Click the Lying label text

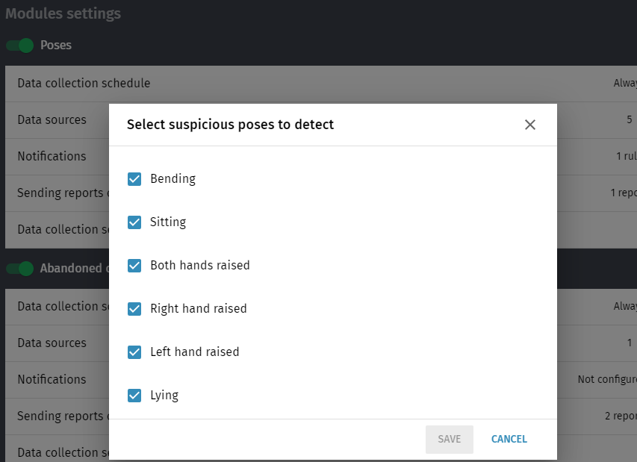(x=164, y=396)
